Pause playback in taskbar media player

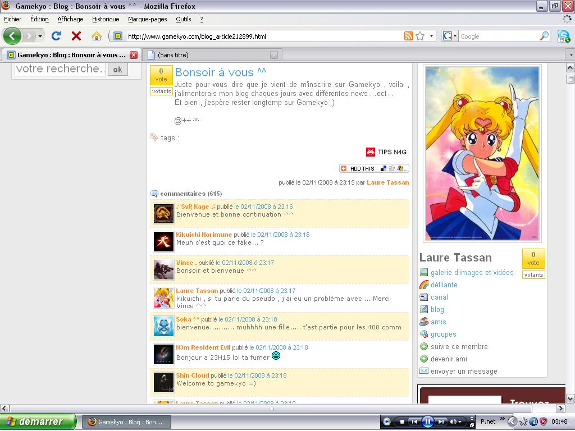427,422
